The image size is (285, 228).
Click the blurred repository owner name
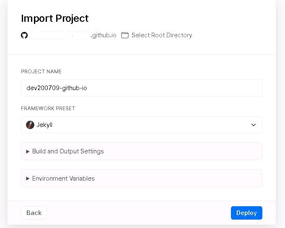click(x=60, y=35)
